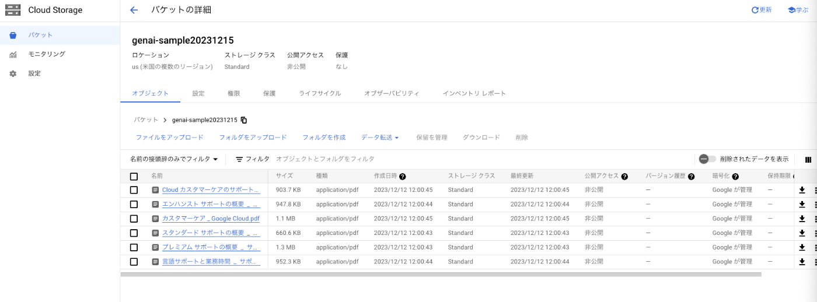This screenshot has width=817, height=302.
Task: Open more actions for エンハンスト サポート row
Action: [x=815, y=205]
